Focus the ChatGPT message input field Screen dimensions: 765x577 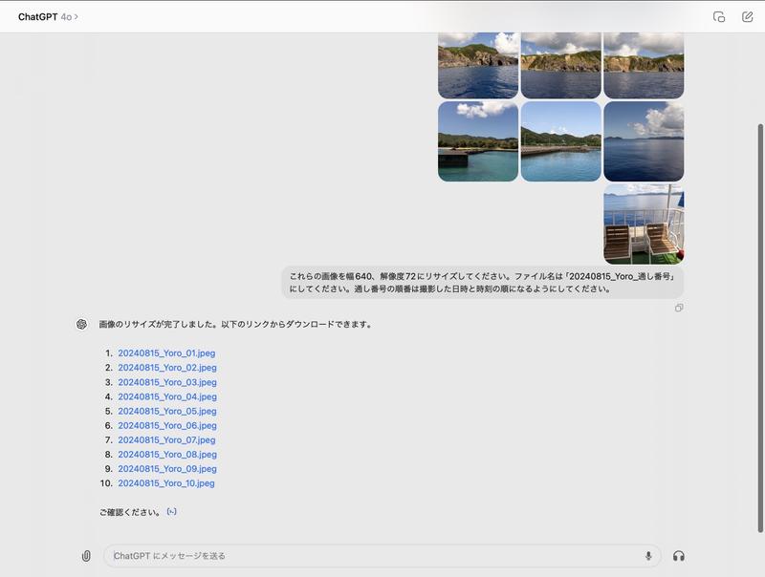[x=373, y=556]
